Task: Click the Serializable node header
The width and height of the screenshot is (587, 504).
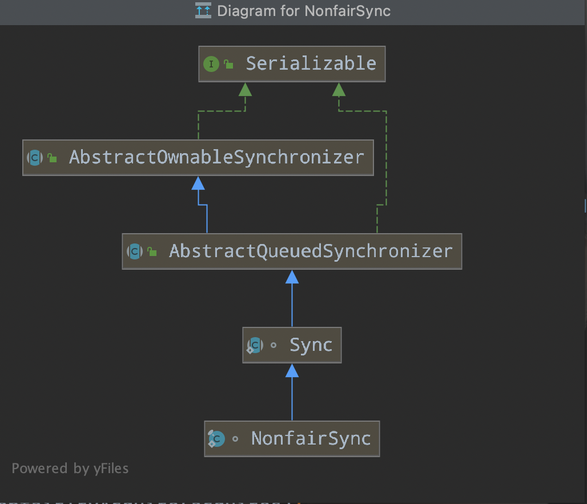Action: click(x=311, y=63)
